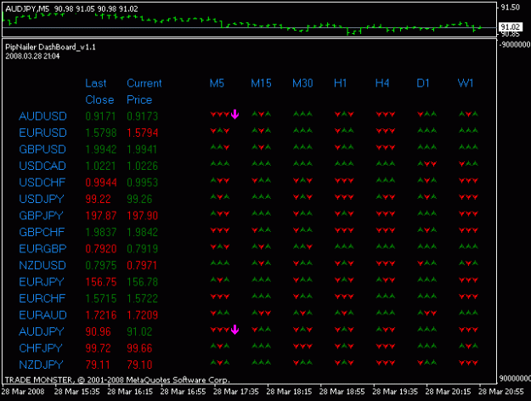The width and height of the screenshot is (531, 401).
Task: Click the USDCHF pair label
Action: (x=42, y=183)
